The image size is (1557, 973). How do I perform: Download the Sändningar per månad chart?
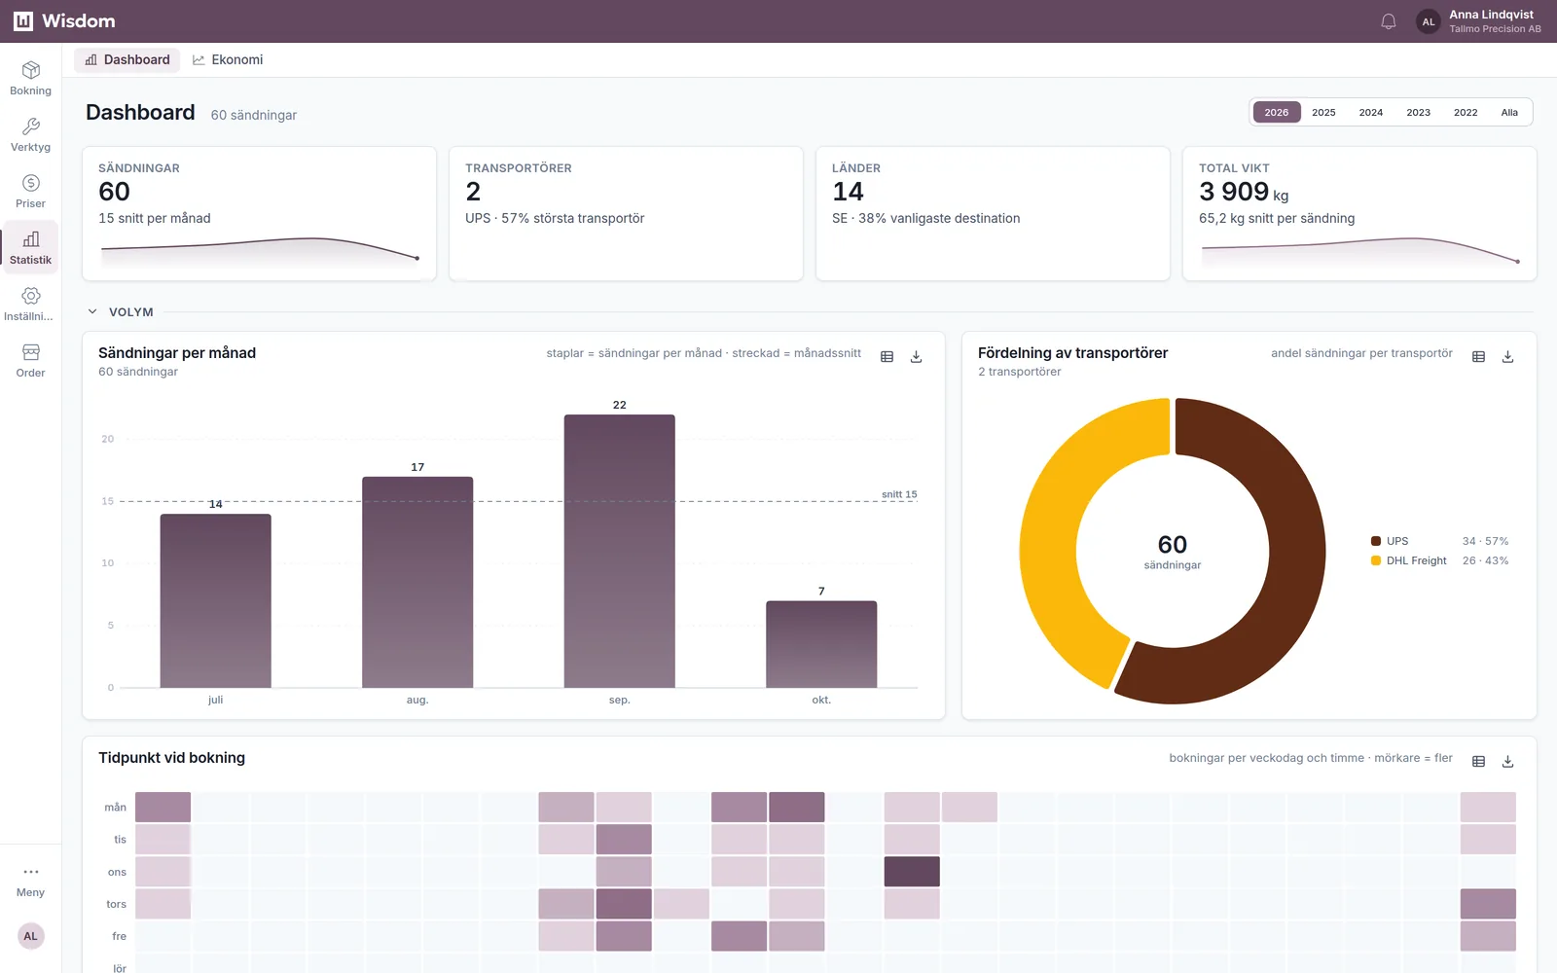pos(916,357)
